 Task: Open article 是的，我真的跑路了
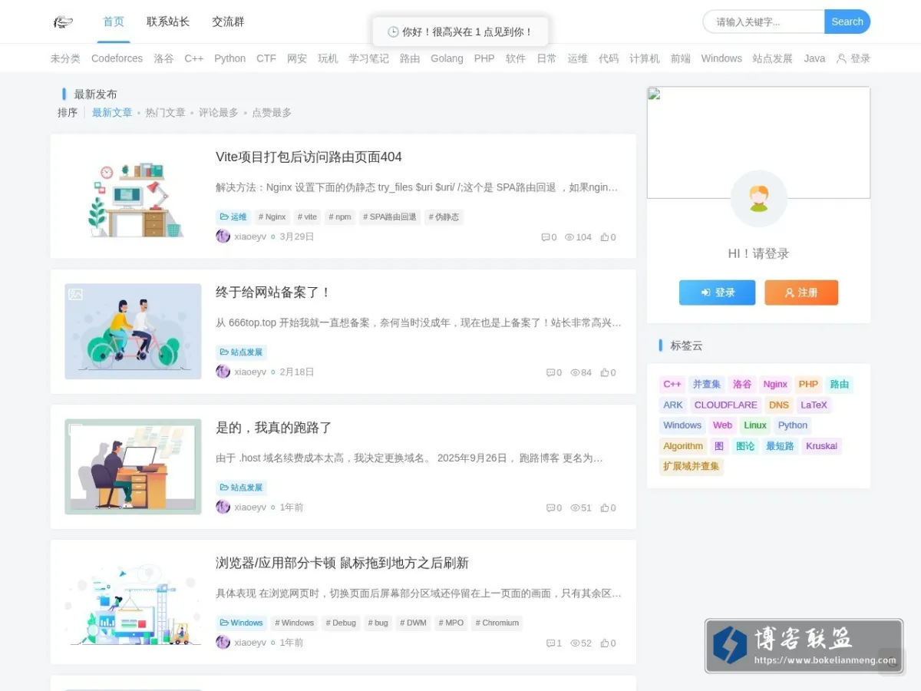(x=273, y=428)
